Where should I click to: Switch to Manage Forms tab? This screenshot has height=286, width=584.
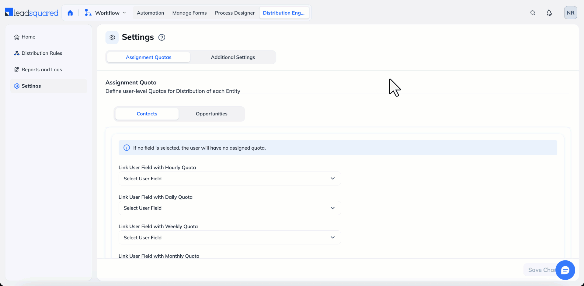pyautogui.click(x=189, y=13)
